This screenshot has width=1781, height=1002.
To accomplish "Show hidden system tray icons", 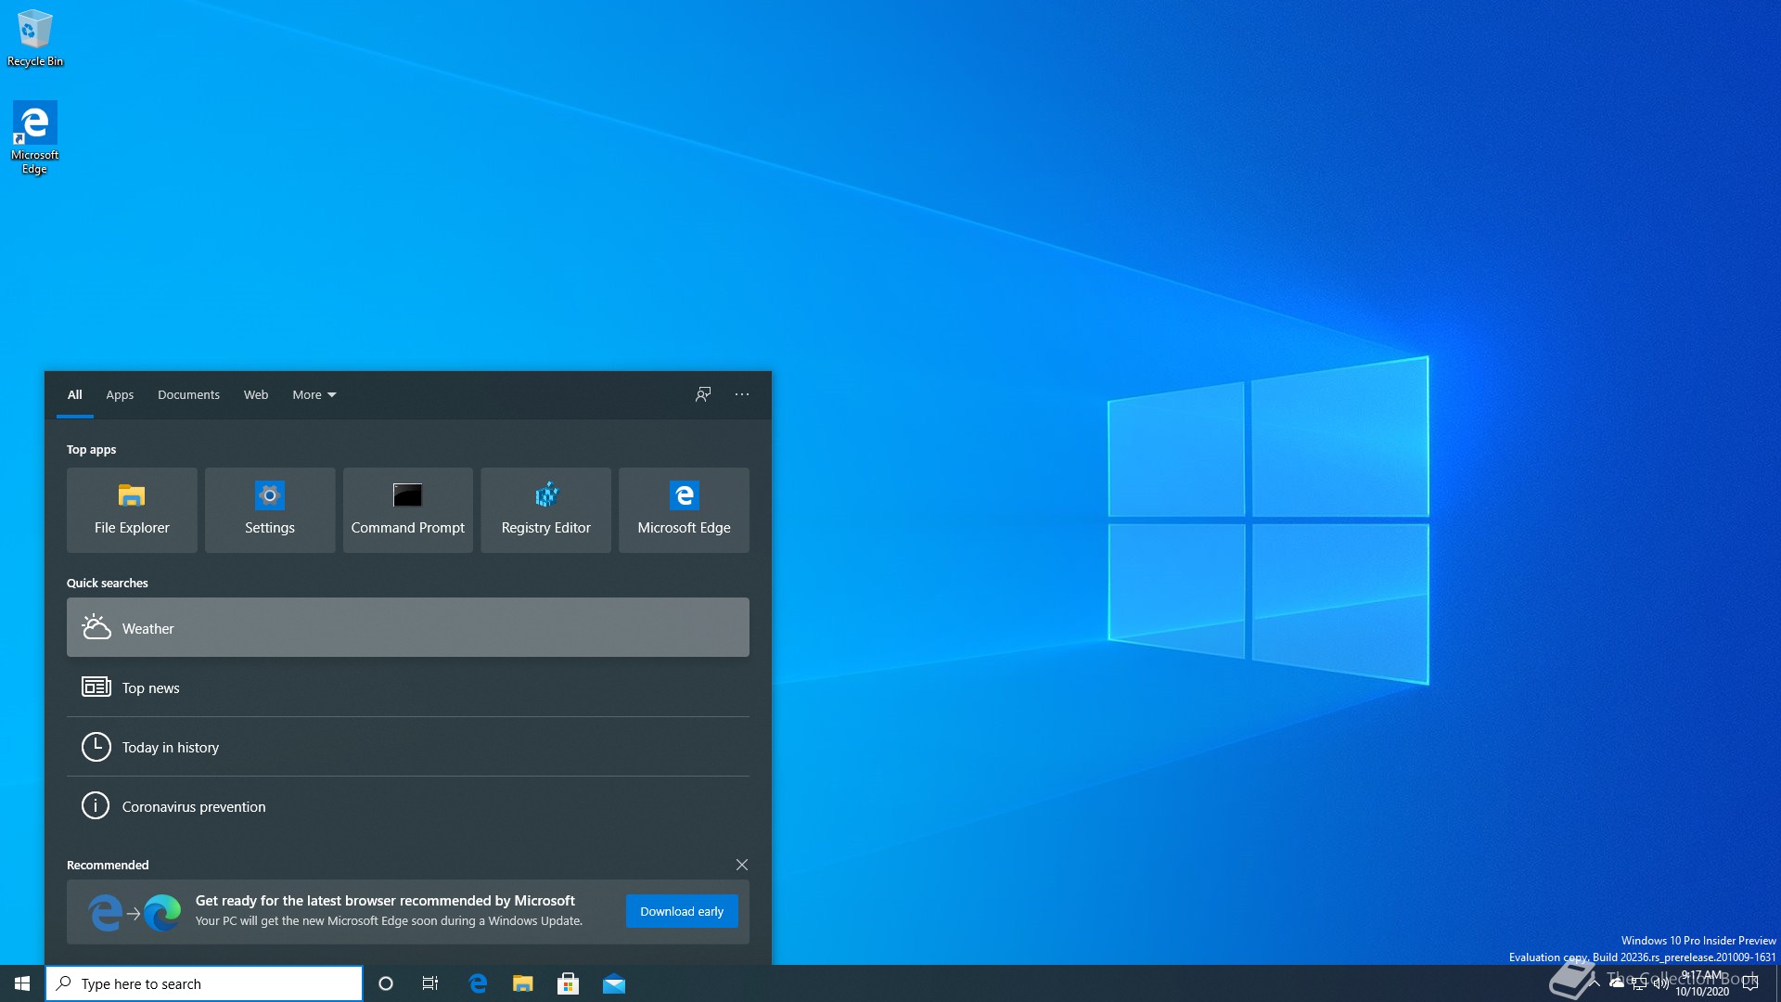I will pos(1595,983).
